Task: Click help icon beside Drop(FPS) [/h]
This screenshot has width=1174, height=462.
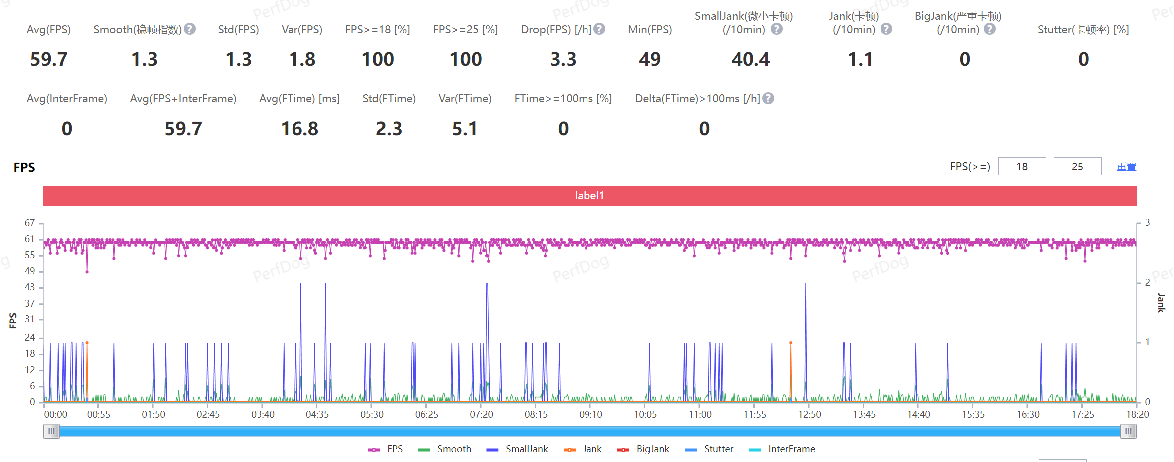Action: click(x=599, y=29)
